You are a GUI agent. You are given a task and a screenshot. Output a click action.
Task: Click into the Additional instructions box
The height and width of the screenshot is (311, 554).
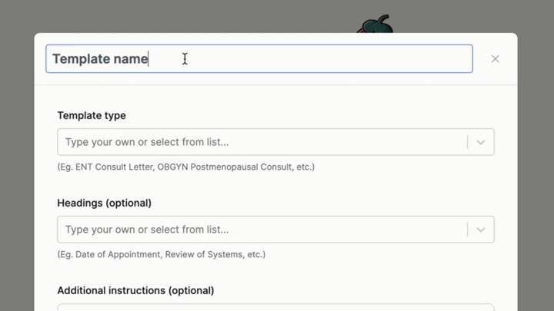tap(275, 307)
